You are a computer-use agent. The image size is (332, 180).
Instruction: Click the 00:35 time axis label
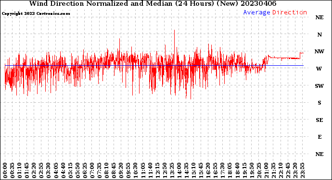pyautogui.click(x=13, y=170)
